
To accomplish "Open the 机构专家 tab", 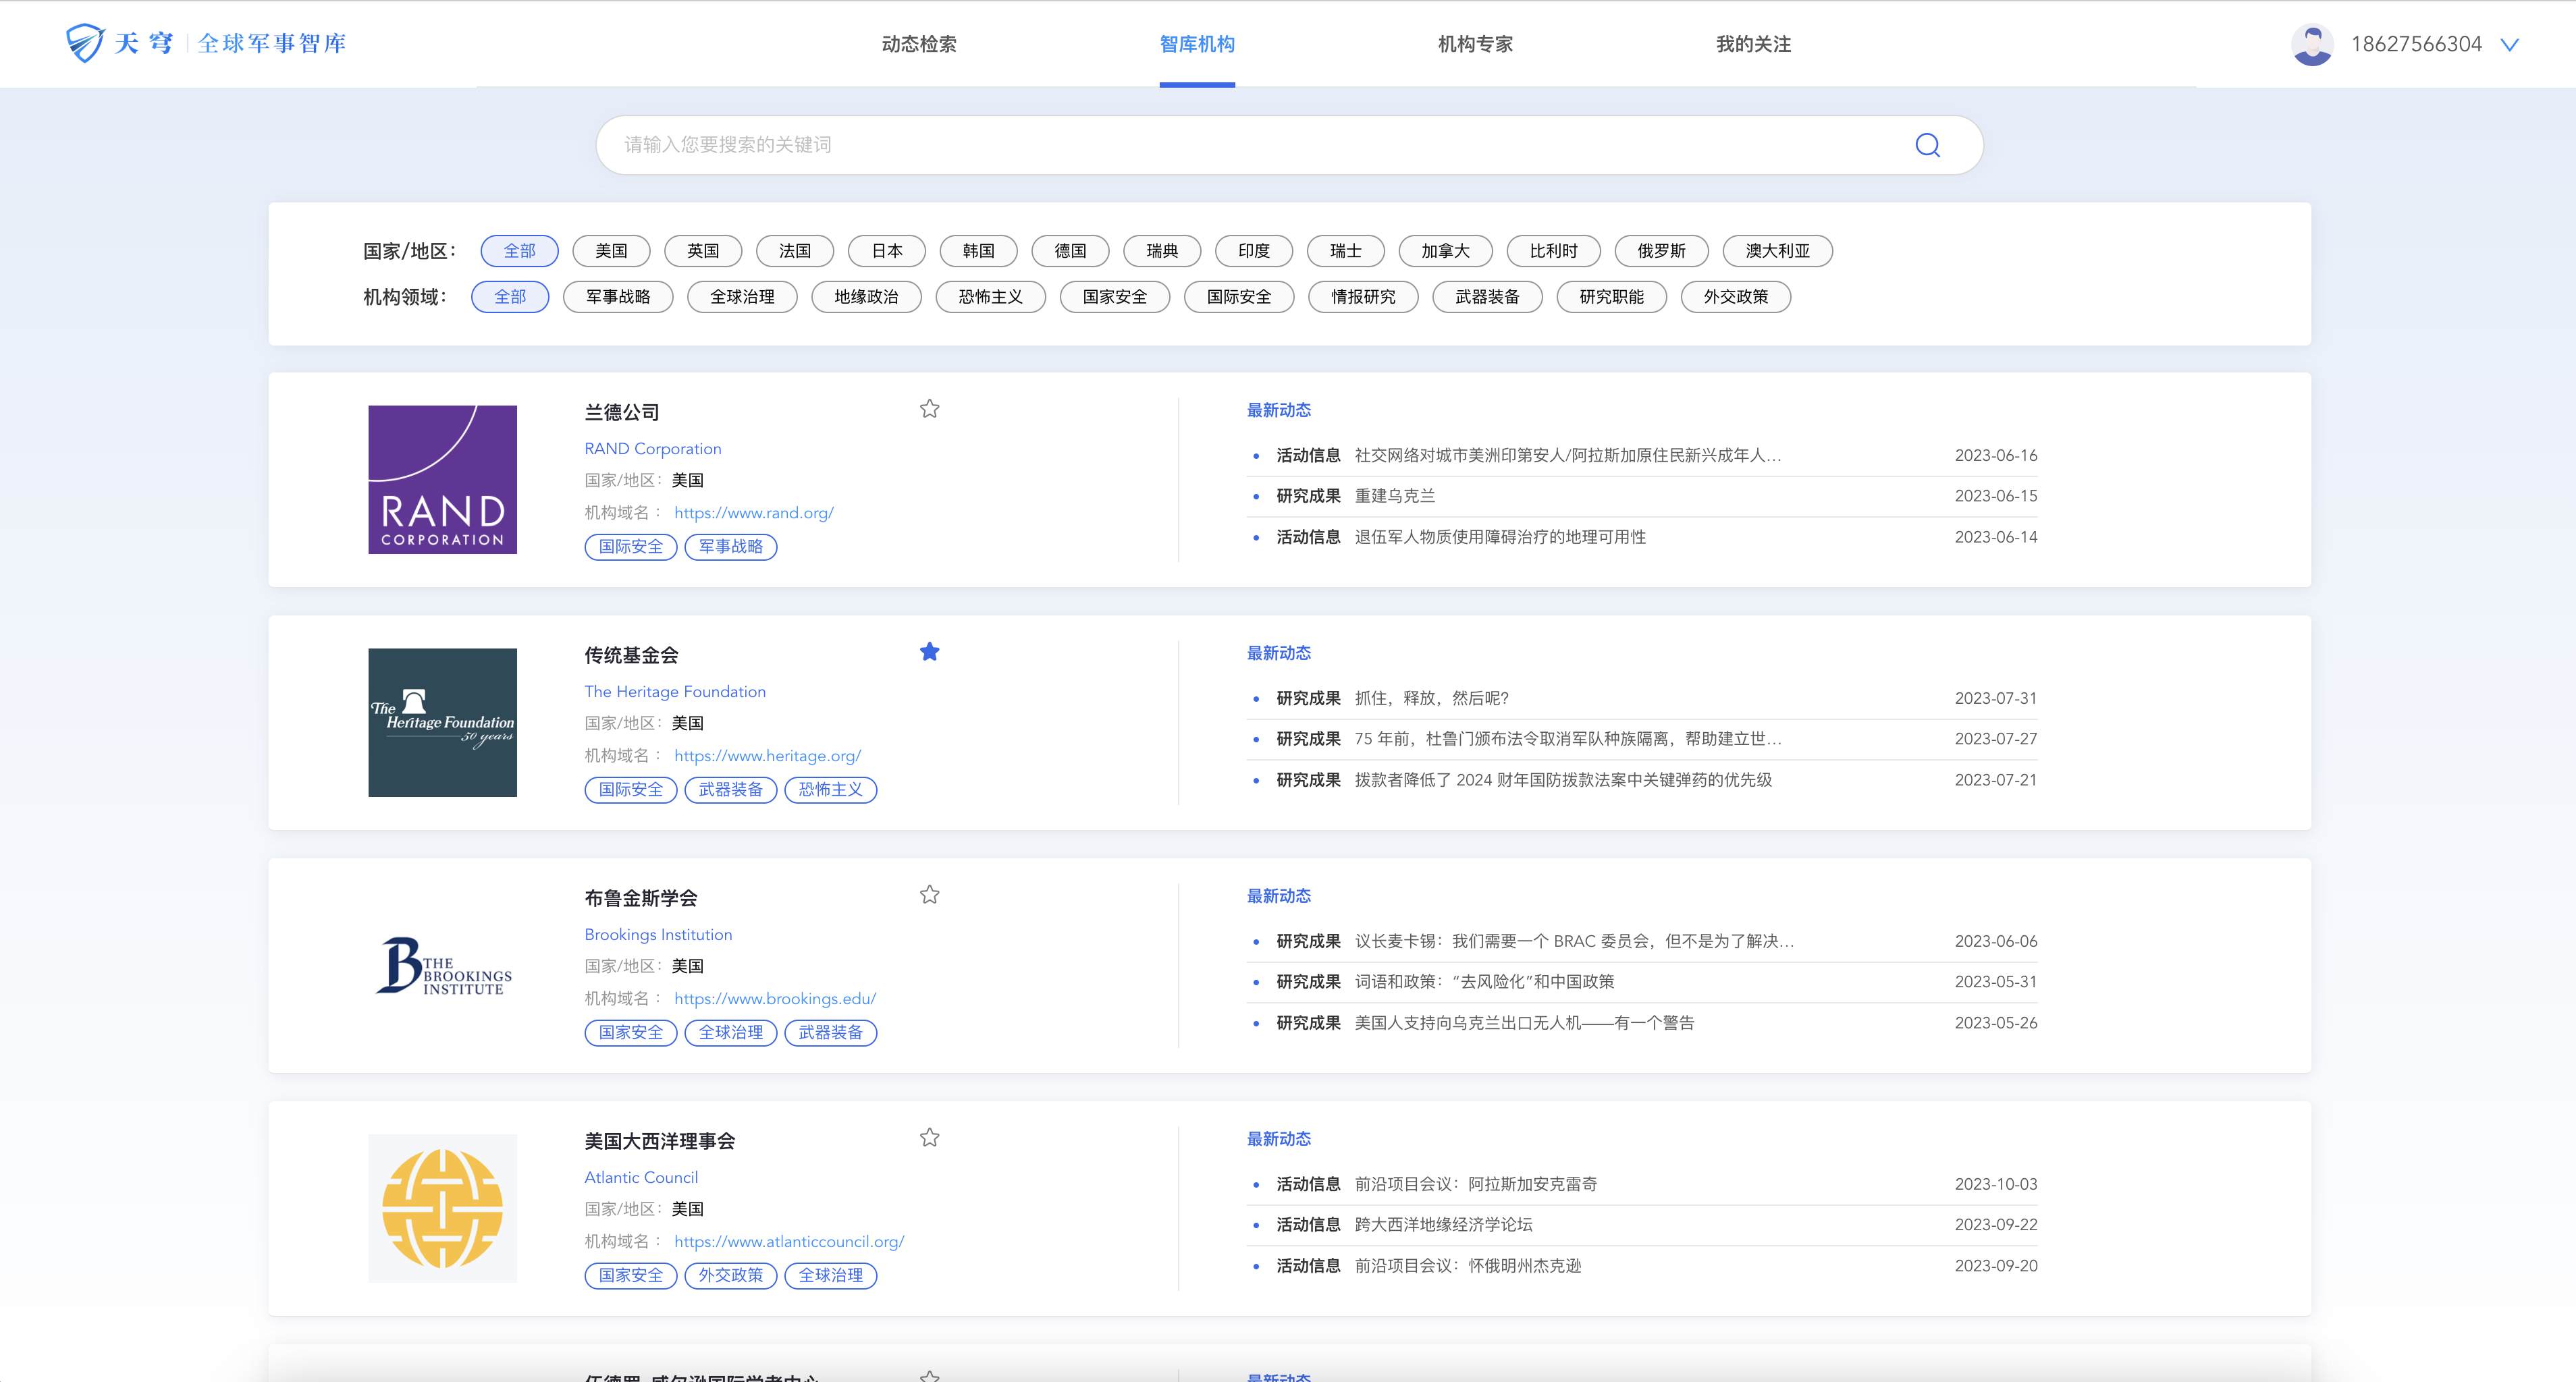I will pyautogui.click(x=1475, y=44).
